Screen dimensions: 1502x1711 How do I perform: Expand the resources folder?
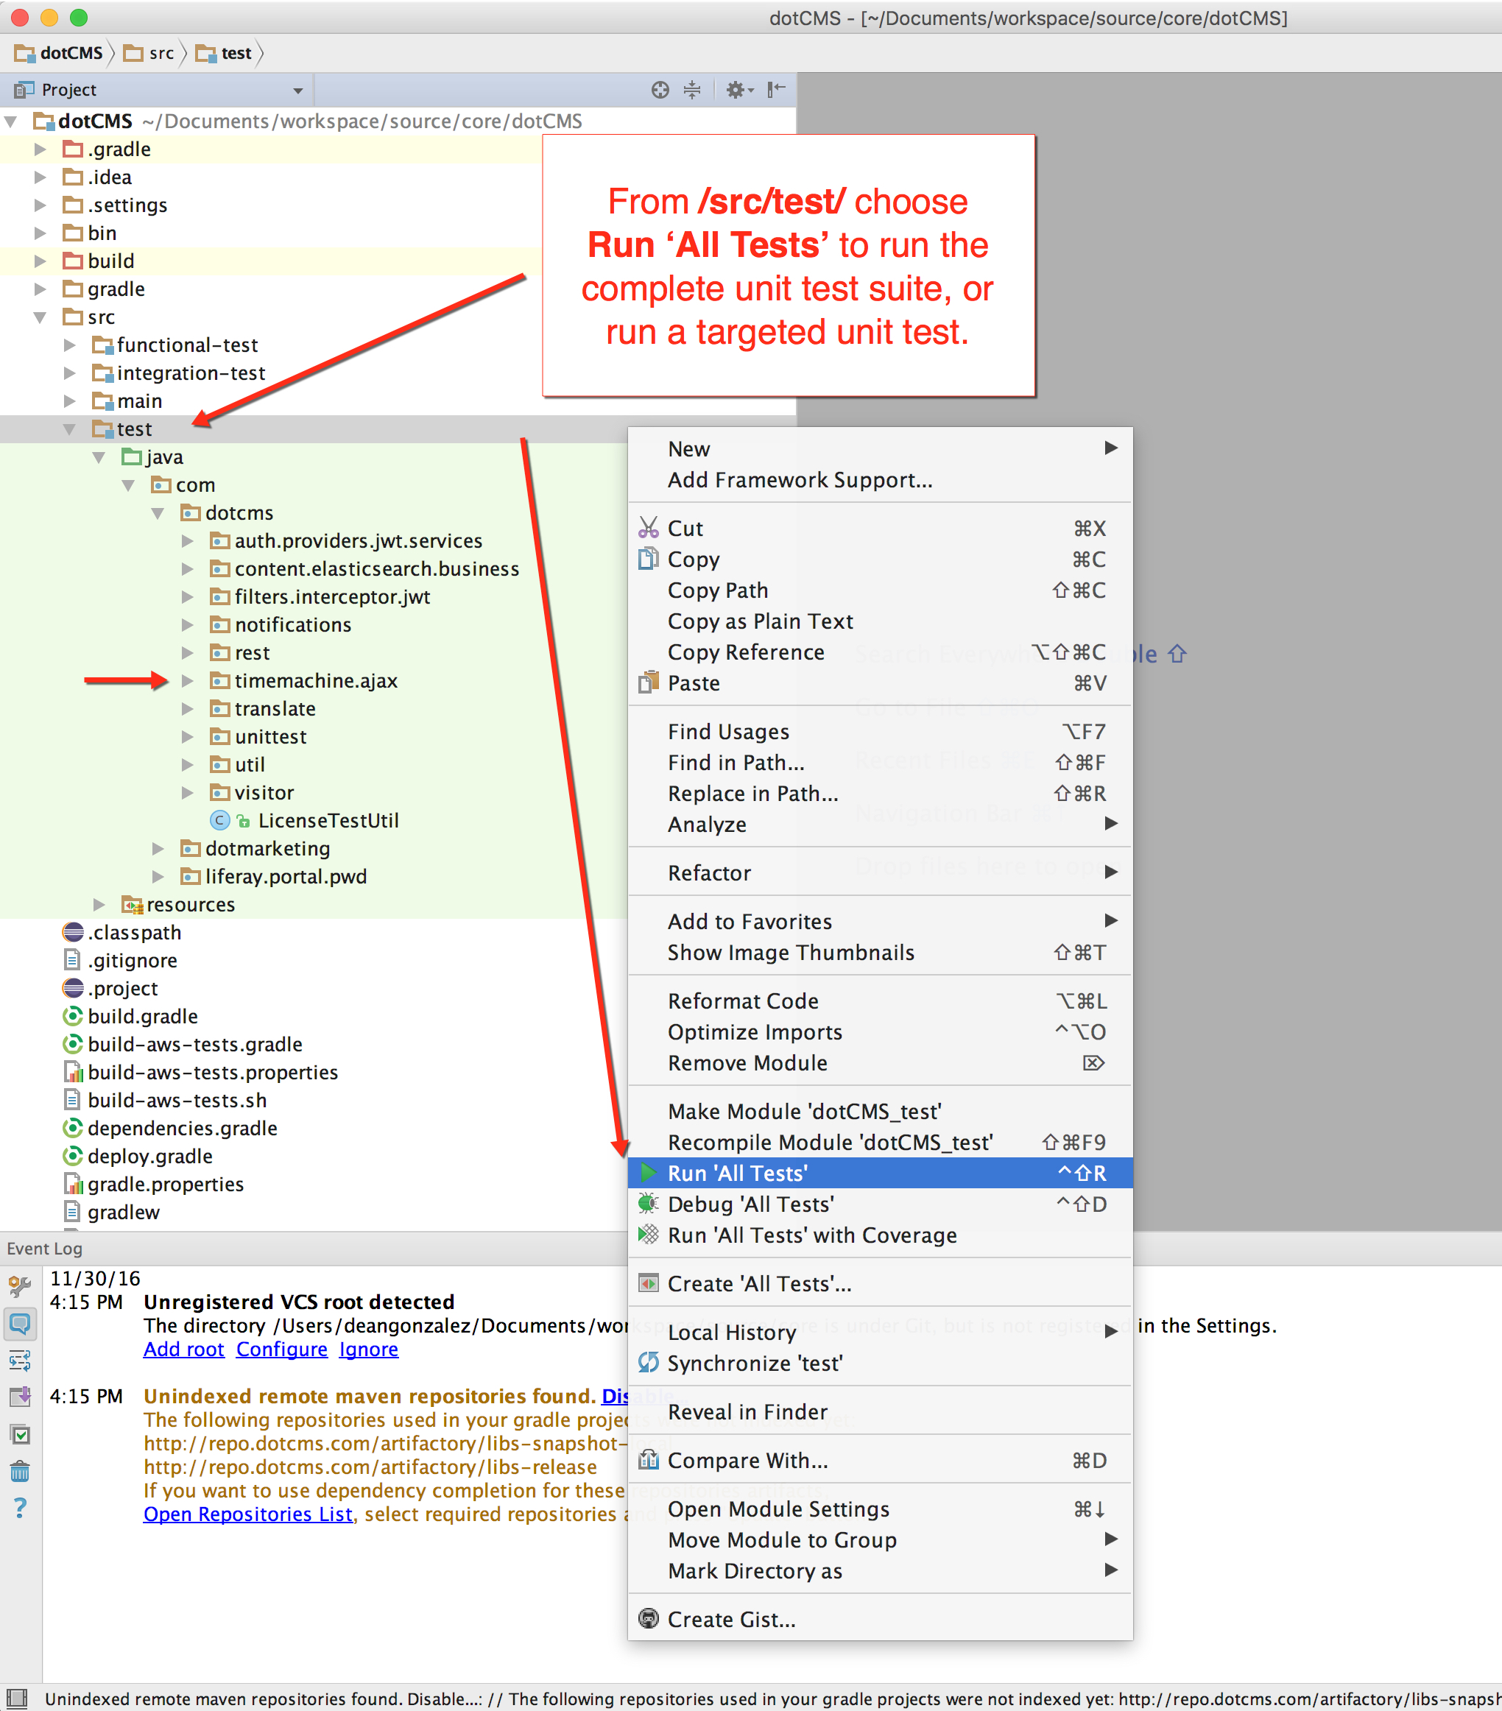pyautogui.click(x=99, y=904)
